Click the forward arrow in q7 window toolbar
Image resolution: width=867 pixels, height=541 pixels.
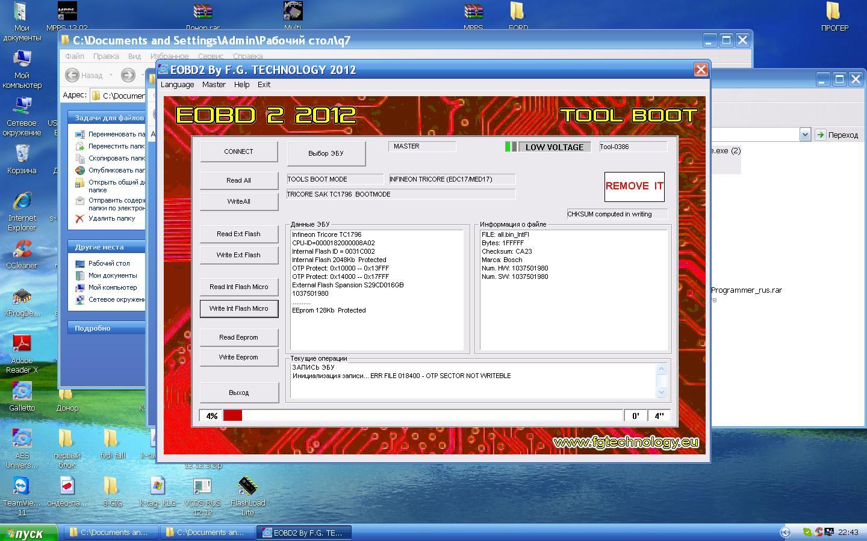point(128,75)
